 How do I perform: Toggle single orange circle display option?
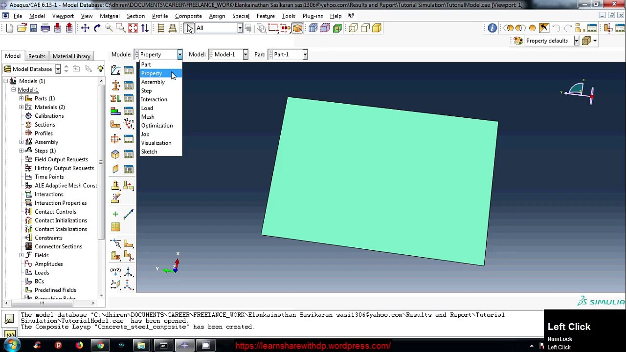tap(533, 28)
